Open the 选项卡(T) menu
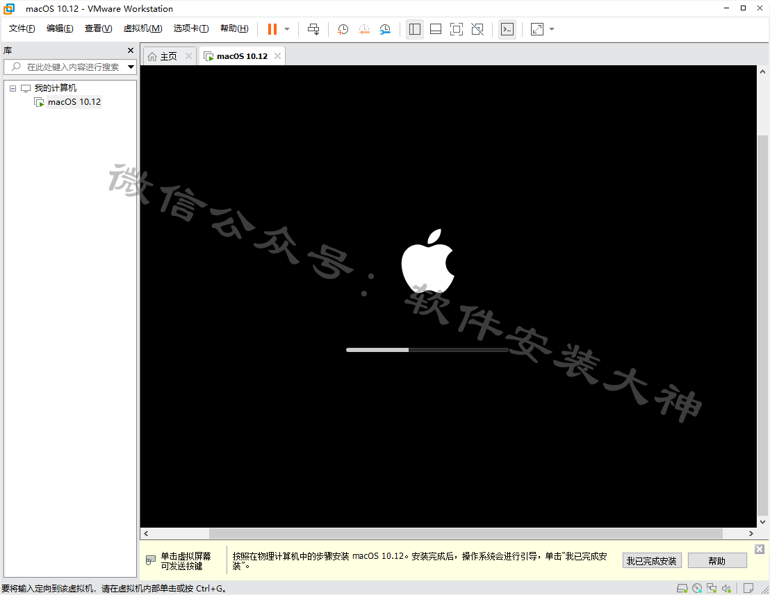 tap(191, 28)
